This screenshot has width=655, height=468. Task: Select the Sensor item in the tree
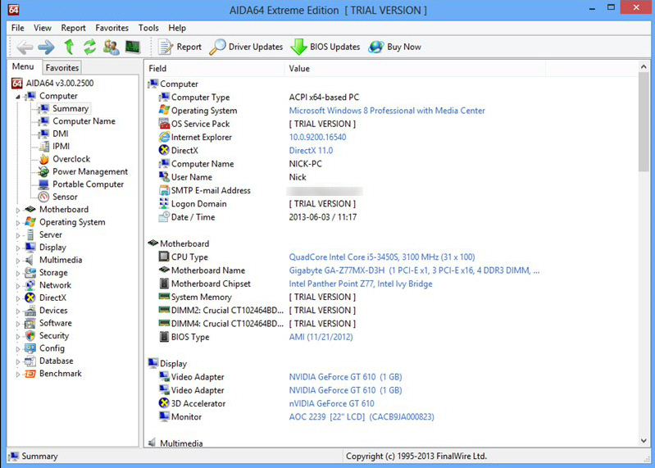[x=65, y=197]
